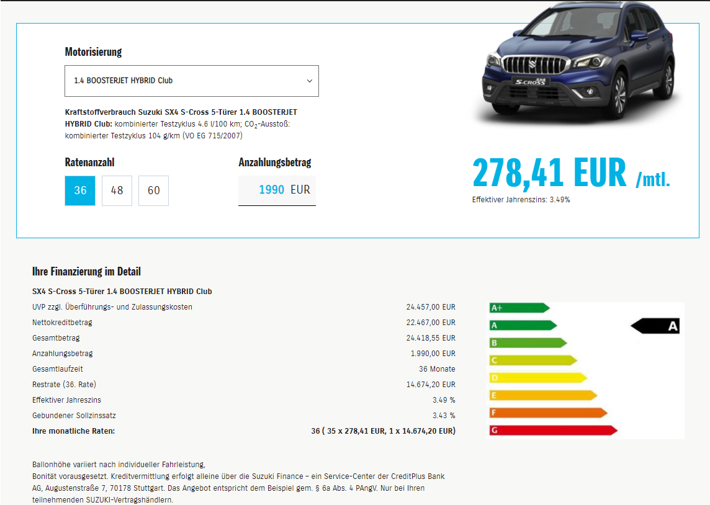
Task: Click the blue Suzuki S-Cross car image
Action: 578,62
